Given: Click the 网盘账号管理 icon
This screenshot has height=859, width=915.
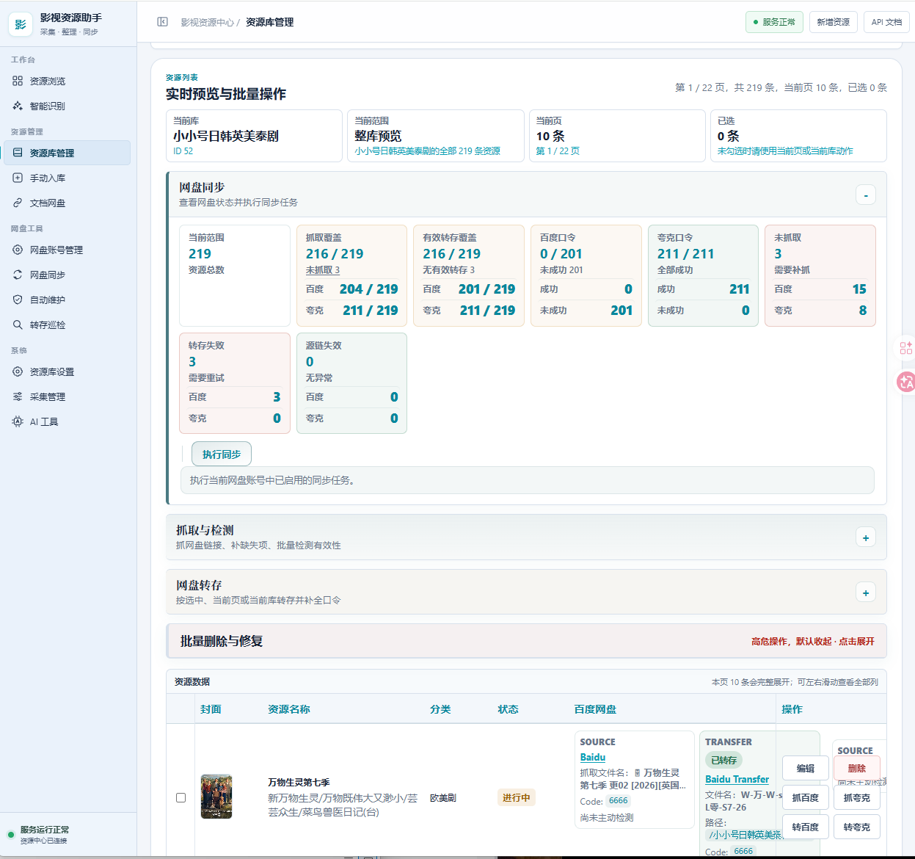Looking at the screenshot, I should click(x=18, y=250).
